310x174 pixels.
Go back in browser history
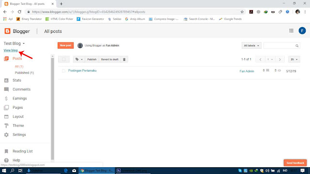(5, 12)
